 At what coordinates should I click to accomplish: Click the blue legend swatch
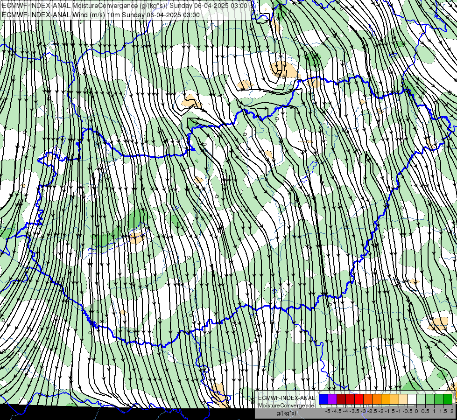pos(323,399)
